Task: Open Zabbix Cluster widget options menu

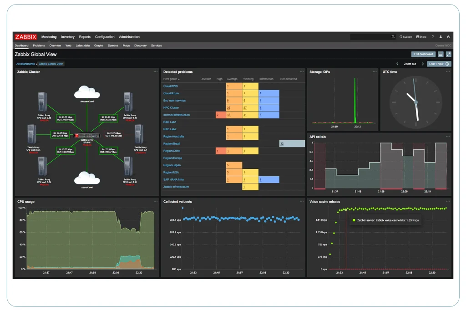Action: (156, 71)
